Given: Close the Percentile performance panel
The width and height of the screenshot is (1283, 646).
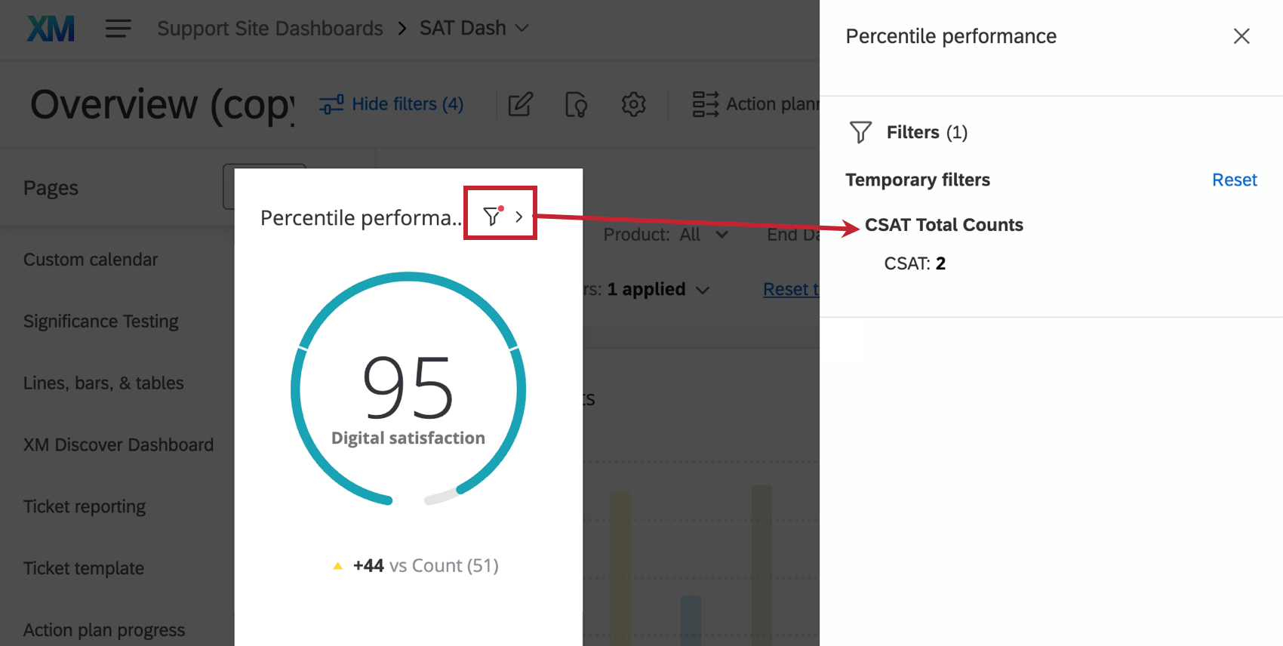Looking at the screenshot, I should pos(1241,35).
